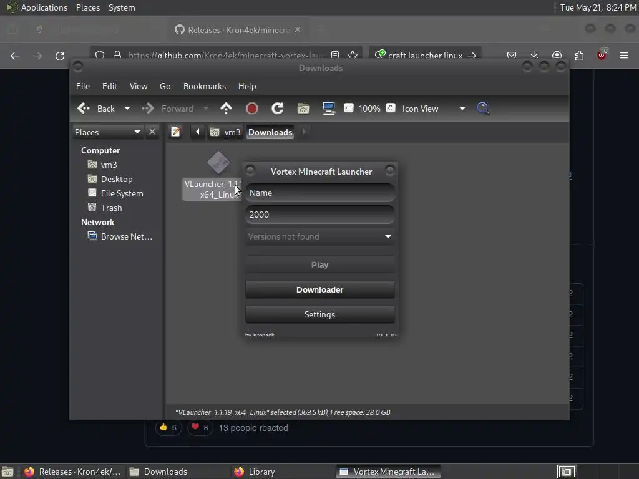Open Firefox downloads arrow icon

534,56
